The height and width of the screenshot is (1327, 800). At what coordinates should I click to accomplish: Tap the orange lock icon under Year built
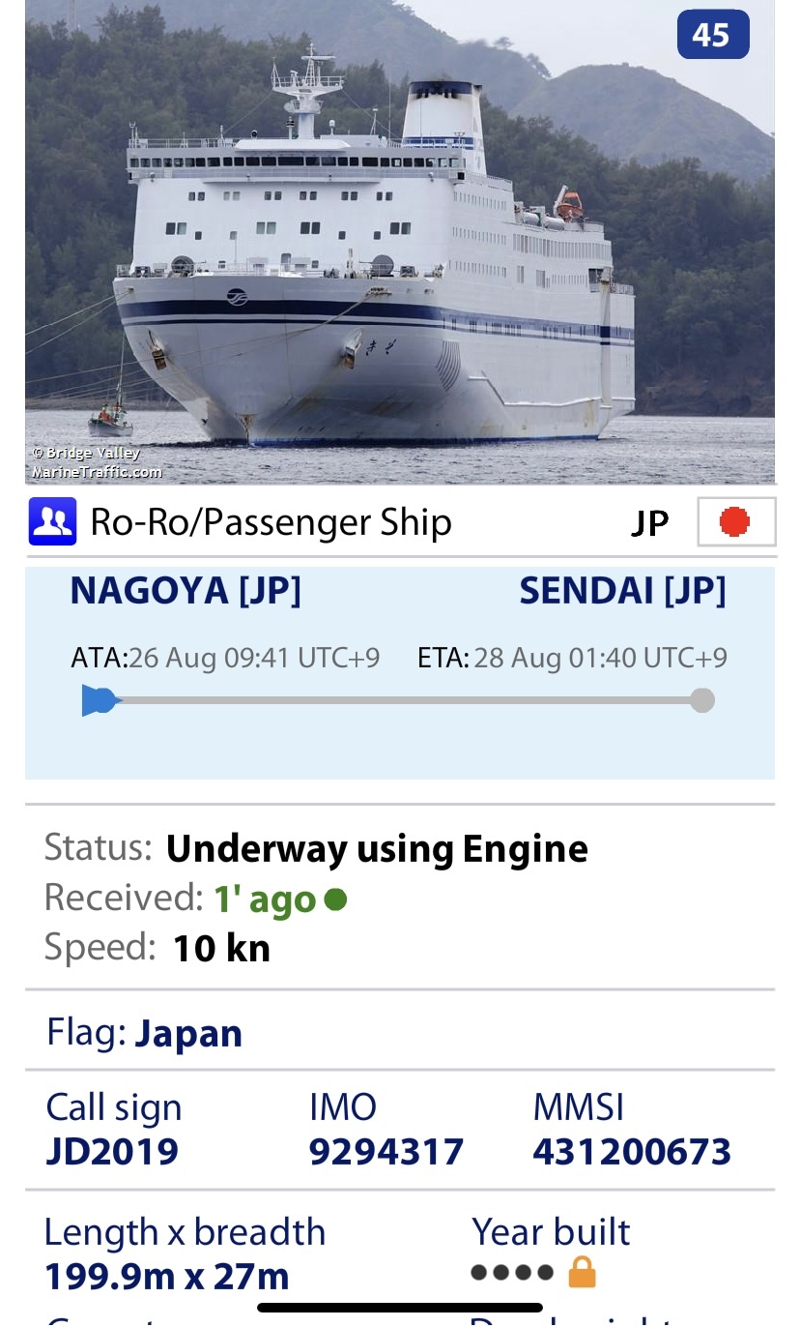pos(582,1272)
